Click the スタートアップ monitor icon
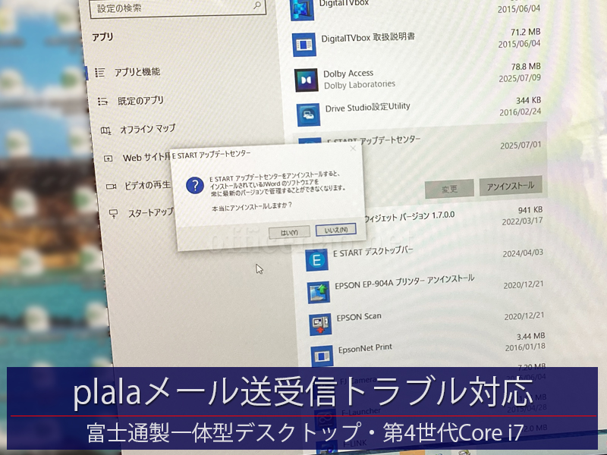The image size is (607, 455). coord(113,214)
